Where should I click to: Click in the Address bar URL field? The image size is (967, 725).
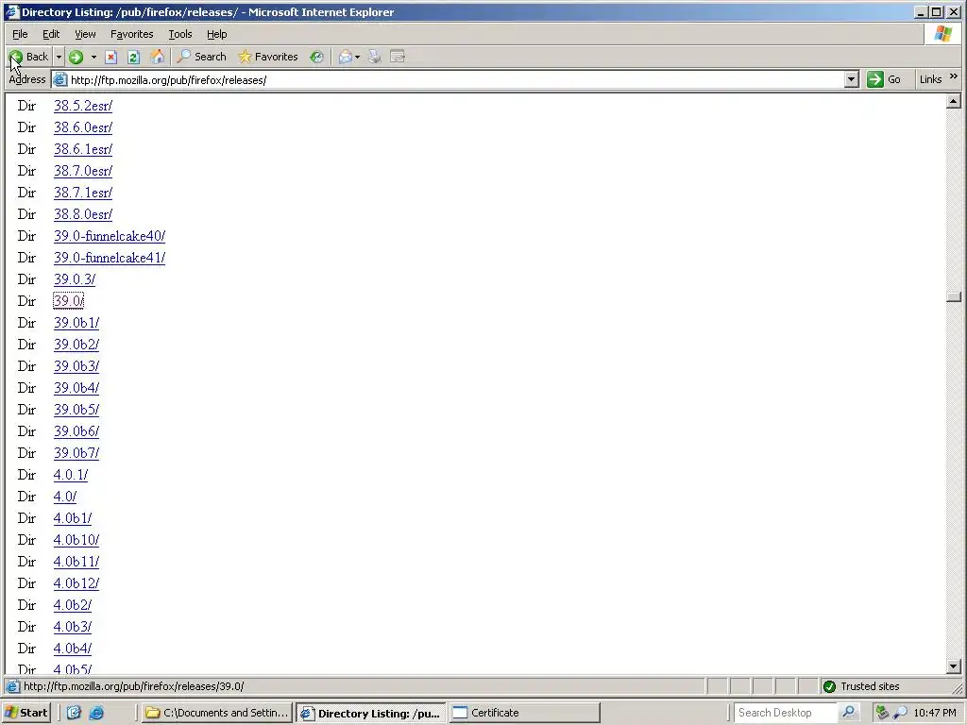[x=456, y=80]
